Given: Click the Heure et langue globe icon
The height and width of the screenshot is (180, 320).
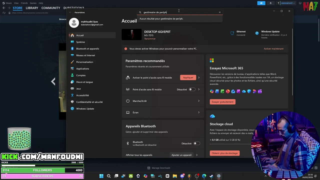Looking at the screenshot, I should (x=72, y=82).
